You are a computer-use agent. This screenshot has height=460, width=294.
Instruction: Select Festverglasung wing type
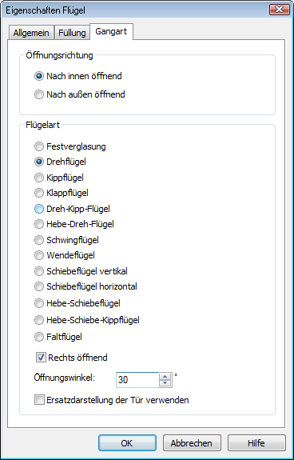70,146
